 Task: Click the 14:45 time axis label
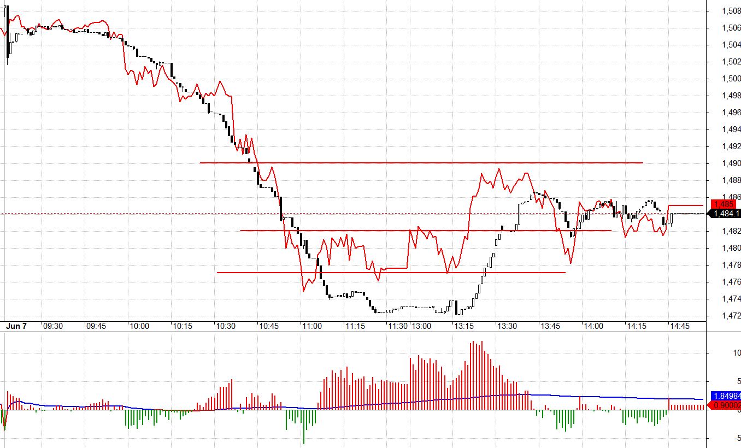point(680,326)
